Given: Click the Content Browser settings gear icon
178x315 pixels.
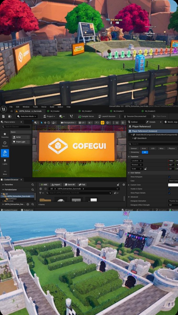Looking at the screenshot, I should click(124, 185).
